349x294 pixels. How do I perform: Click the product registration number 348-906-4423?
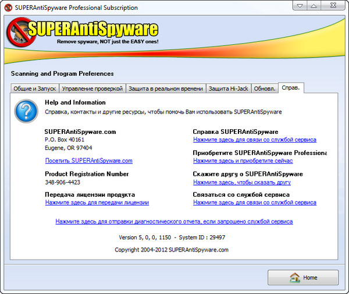[x=63, y=182]
